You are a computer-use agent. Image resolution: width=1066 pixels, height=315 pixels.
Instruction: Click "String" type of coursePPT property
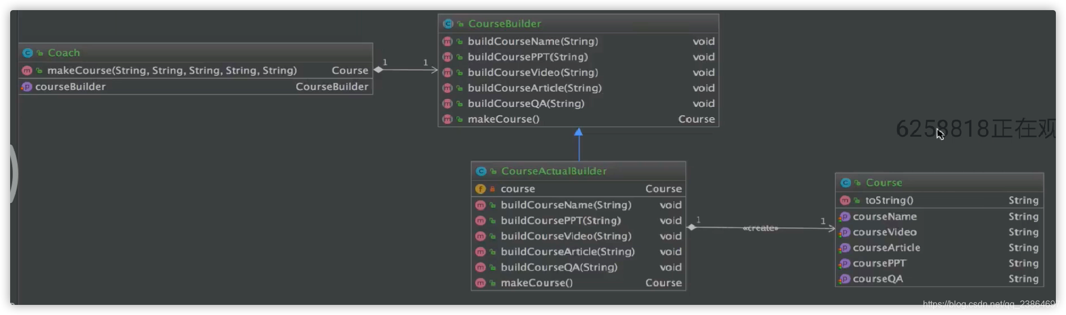pos(1024,263)
